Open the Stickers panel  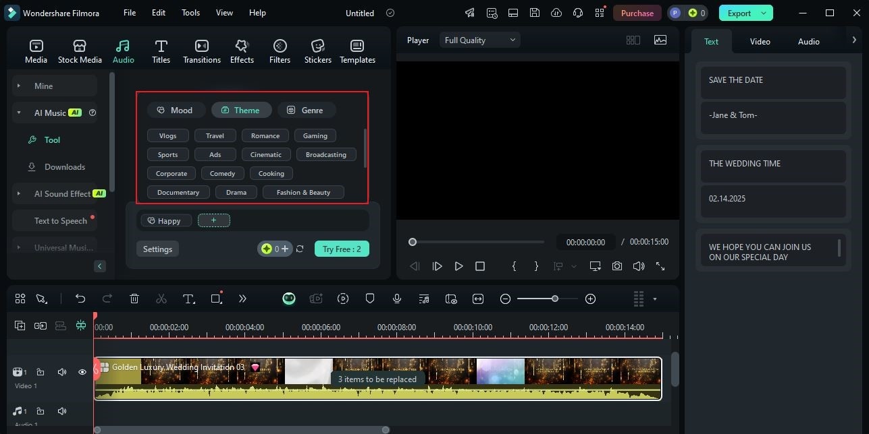coord(317,51)
